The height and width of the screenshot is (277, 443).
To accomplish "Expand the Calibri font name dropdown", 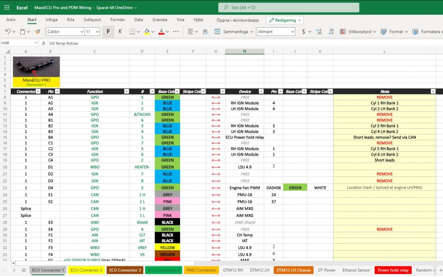I will point(82,32).
